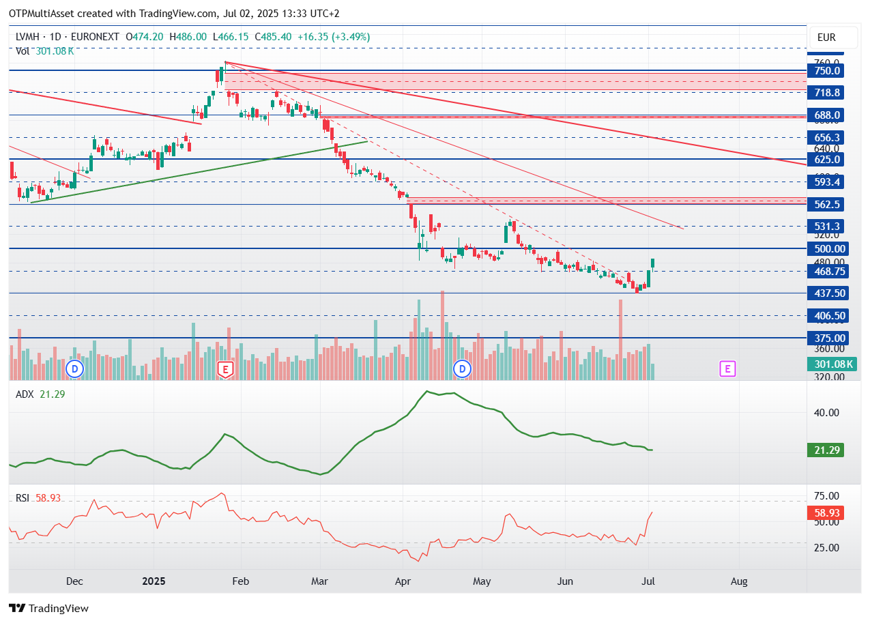Viewport: 870px width, 623px height.
Task: Click the tallest red volume bar in April
Action: click(442, 335)
